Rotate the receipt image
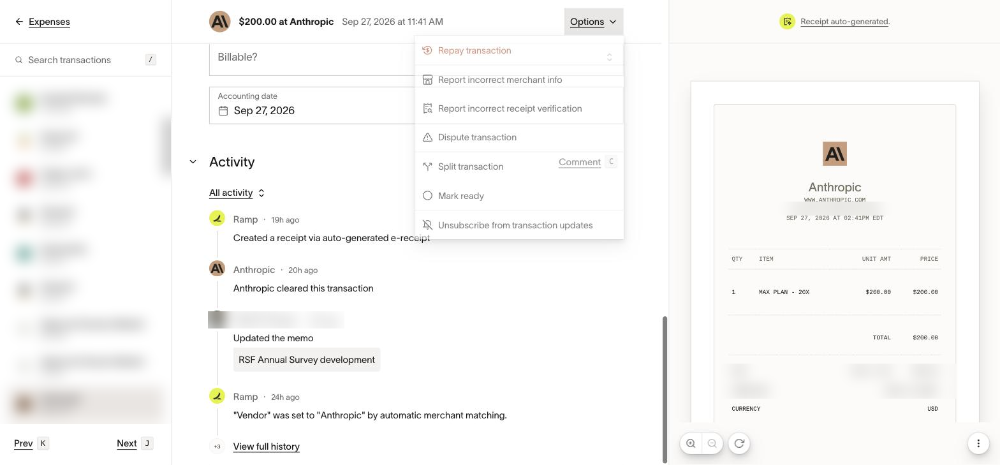Screen dimensions: 1000x465 pyautogui.click(x=739, y=443)
